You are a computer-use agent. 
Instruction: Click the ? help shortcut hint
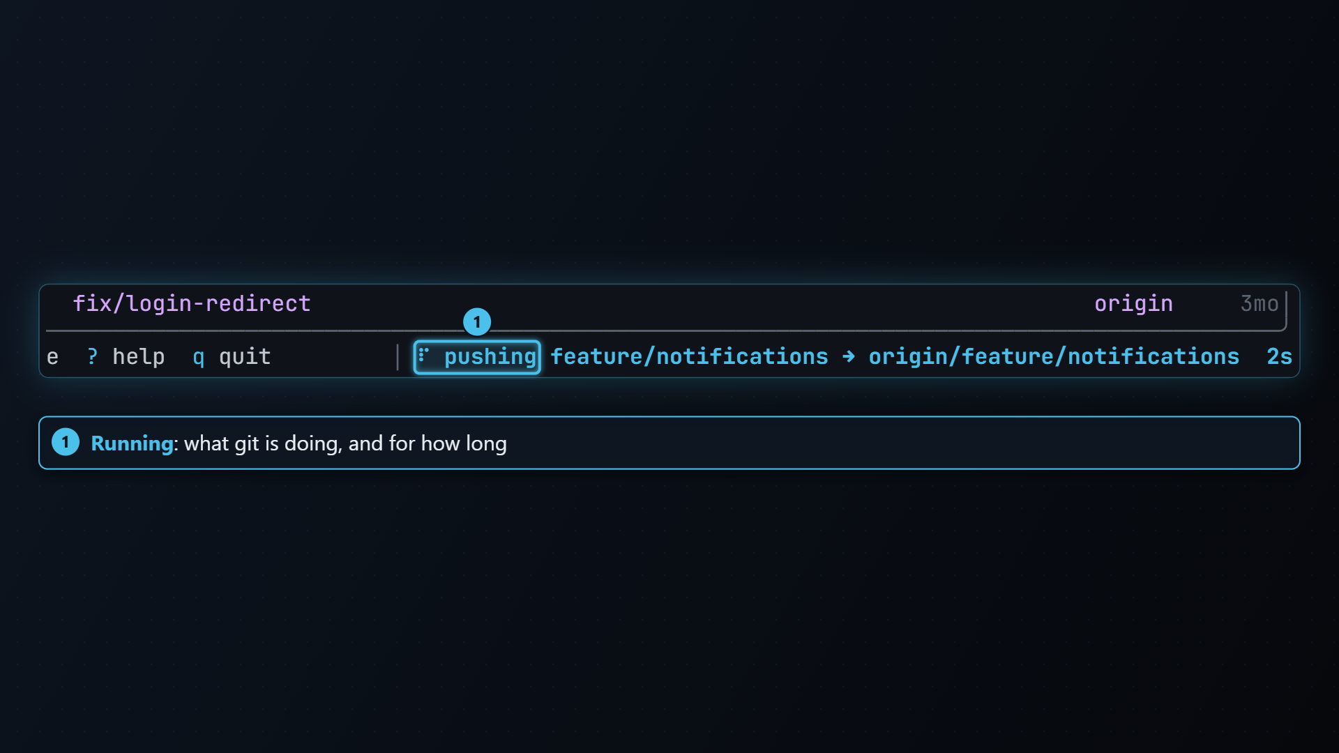point(126,357)
